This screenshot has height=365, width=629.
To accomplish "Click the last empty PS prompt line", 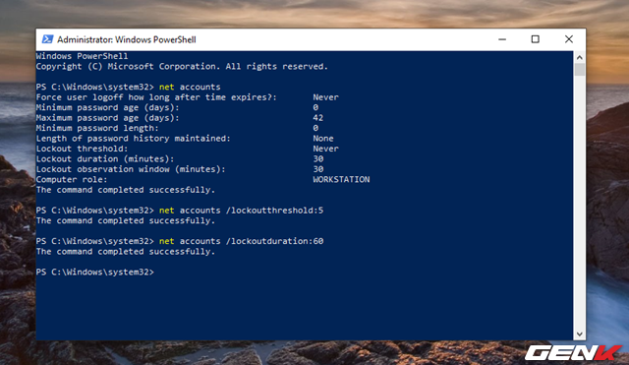I will coord(94,272).
